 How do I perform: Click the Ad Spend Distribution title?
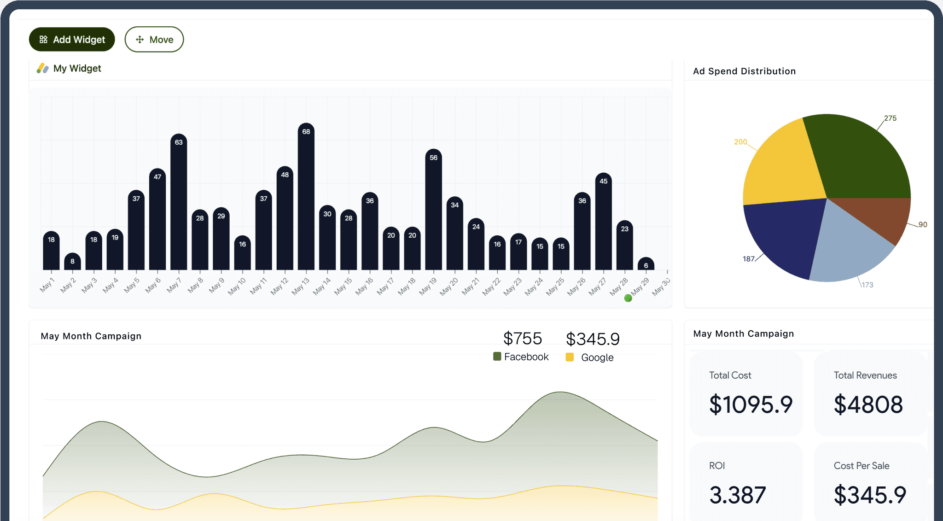pyautogui.click(x=744, y=71)
